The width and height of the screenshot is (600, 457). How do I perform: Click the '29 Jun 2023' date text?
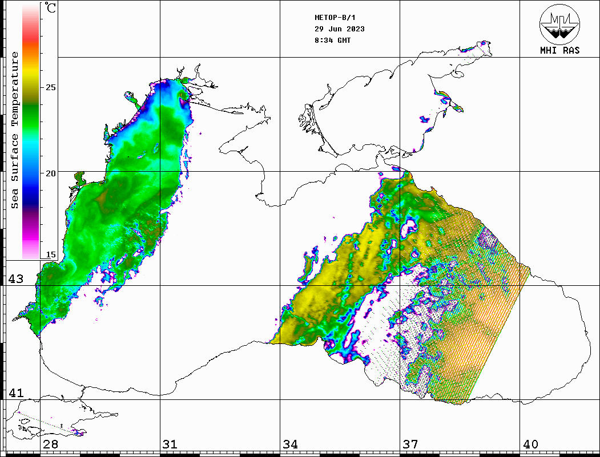(x=340, y=29)
